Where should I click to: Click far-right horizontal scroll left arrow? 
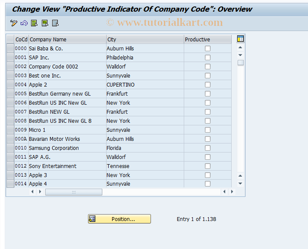coord(224,192)
